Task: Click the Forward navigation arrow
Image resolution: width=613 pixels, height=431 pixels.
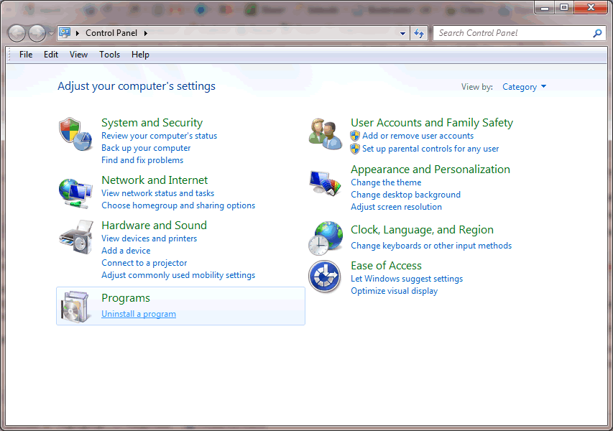Action: [x=37, y=34]
